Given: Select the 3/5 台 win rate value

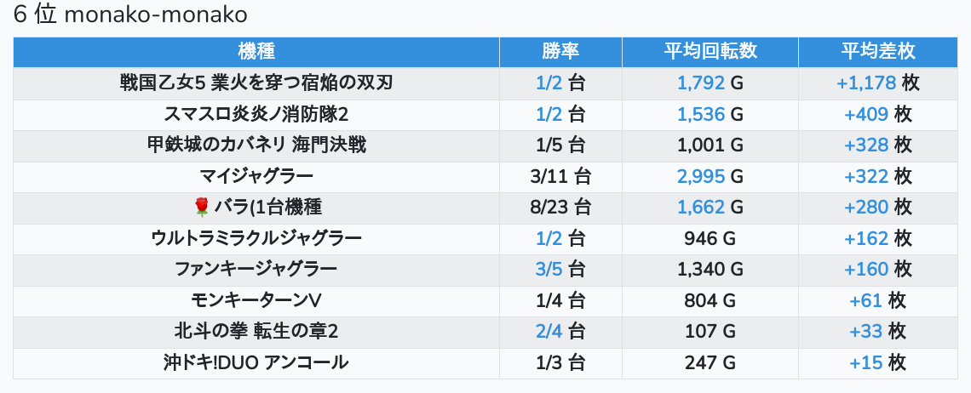Looking at the screenshot, I should click(560, 269).
